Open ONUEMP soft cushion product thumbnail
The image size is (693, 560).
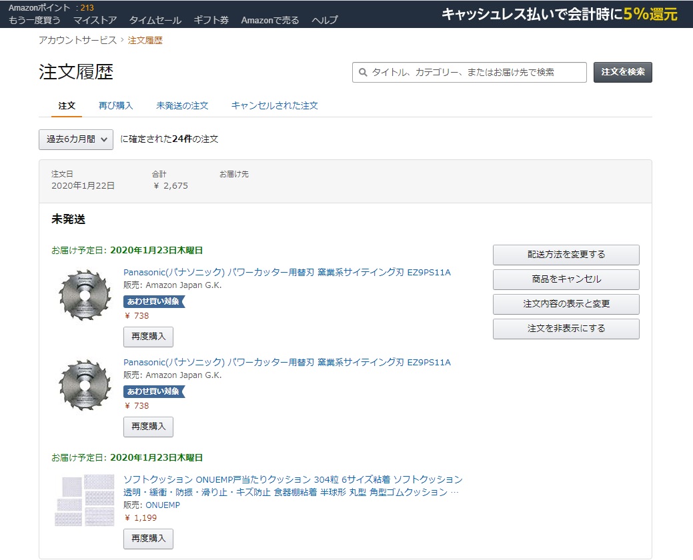85,500
